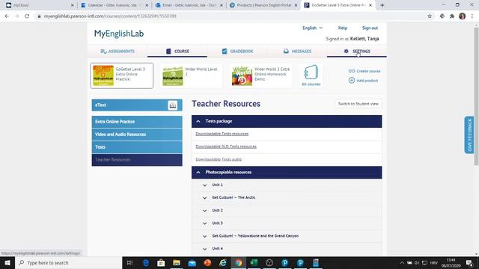Open Internet Explorer from taskbar
Viewport: 479px width, 269px height.
[x=223, y=262]
